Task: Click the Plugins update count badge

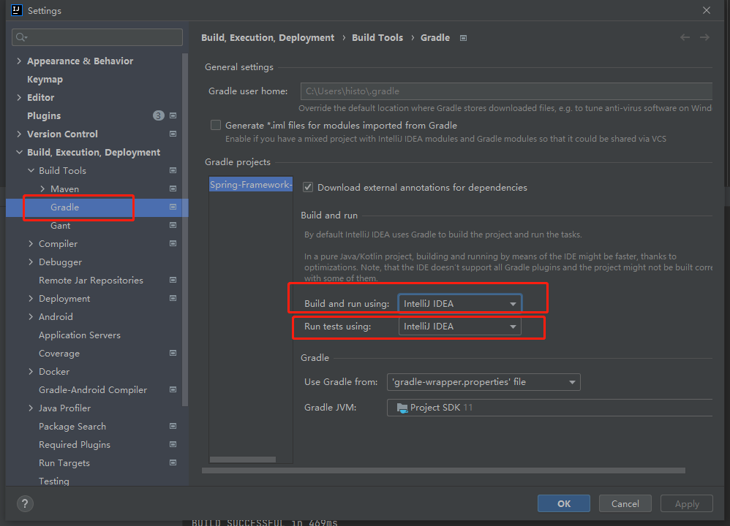Action: (158, 115)
